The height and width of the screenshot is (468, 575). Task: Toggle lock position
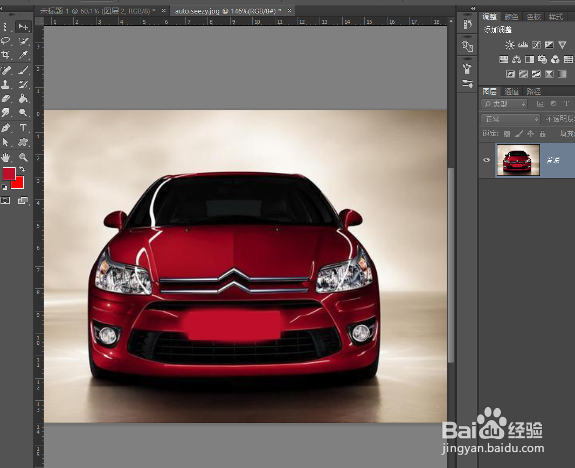pos(531,134)
